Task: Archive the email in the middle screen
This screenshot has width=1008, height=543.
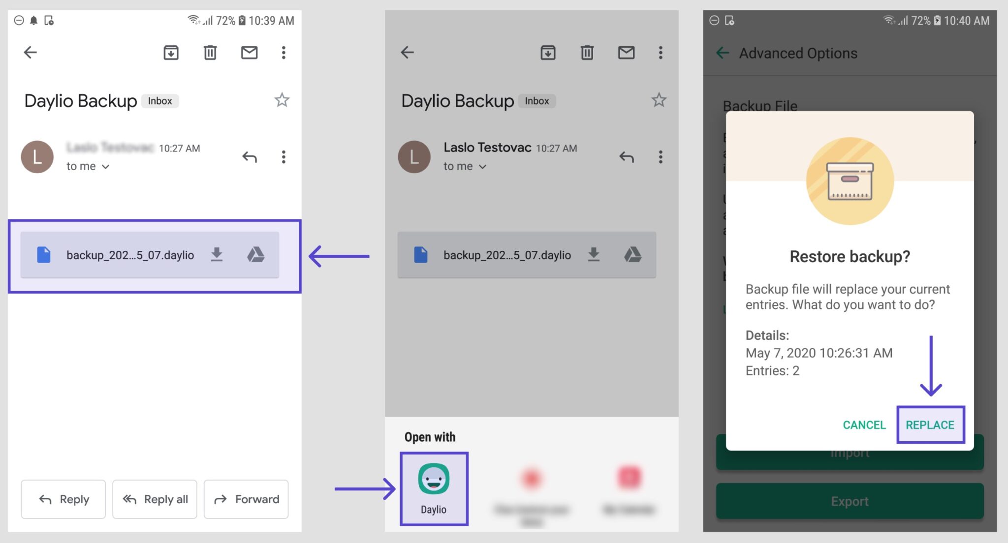Action: click(x=548, y=52)
